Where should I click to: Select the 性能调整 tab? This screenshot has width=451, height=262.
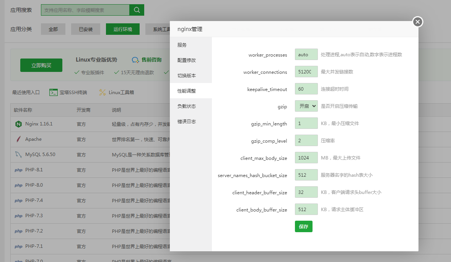tap(191, 91)
